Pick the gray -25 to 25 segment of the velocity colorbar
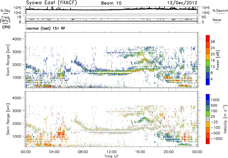228x158 pixels. tap(208, 119)
